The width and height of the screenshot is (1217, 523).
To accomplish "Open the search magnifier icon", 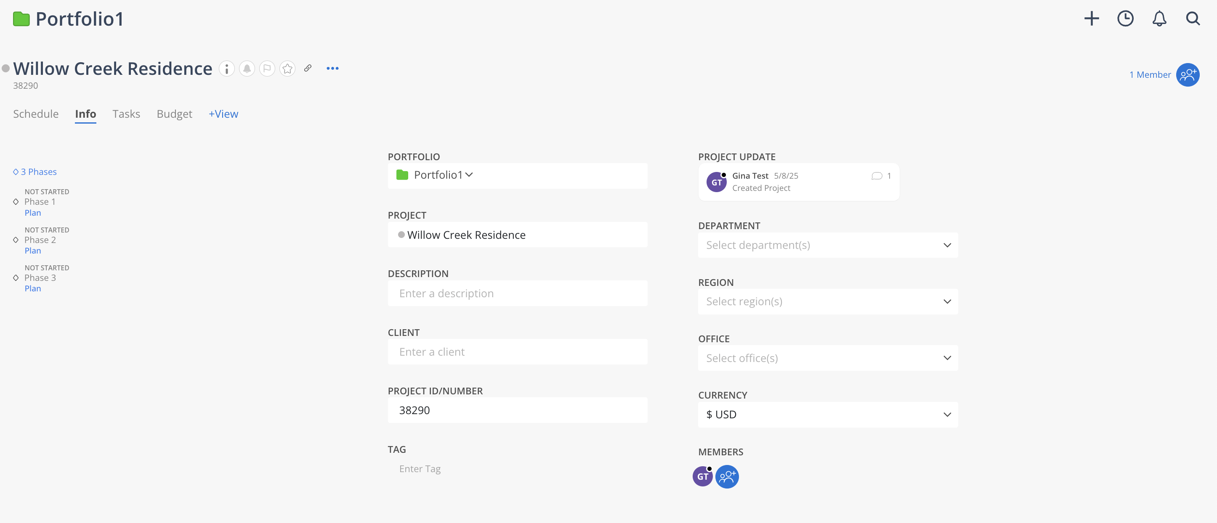I will (x=1193, y=19).
